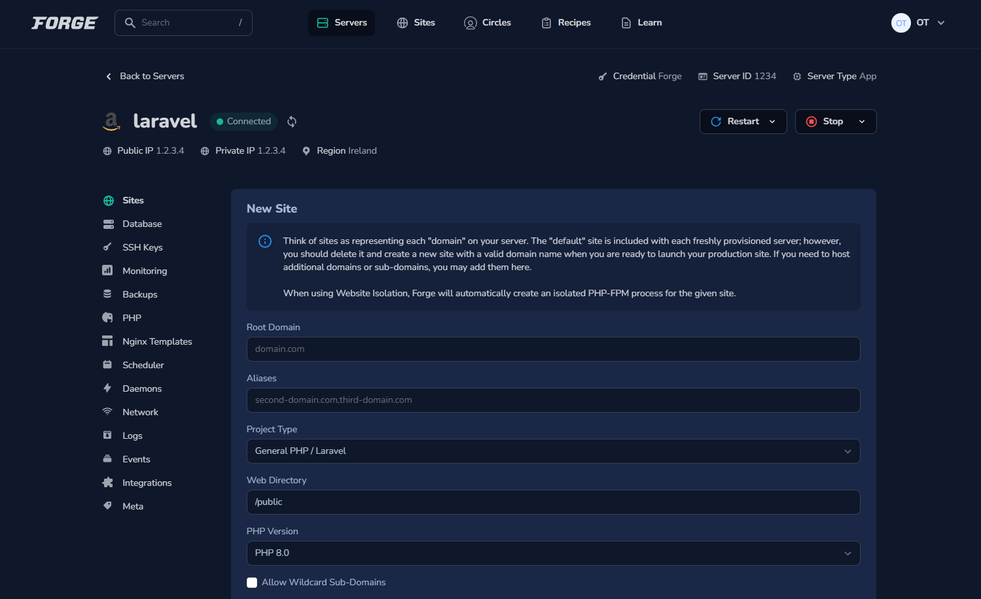Enable Allow Wildcard Sub-Domains checkbox
Screen dimensions: 981x599
(252, 583)
